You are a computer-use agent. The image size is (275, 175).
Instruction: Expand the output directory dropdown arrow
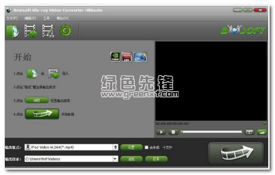(x=115, y=159)
